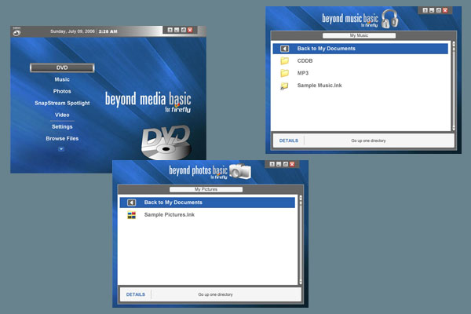This screenshot has width=471, height=314.
Task: Choose SnapStream Spotlight menu entry
Action: 62,103
